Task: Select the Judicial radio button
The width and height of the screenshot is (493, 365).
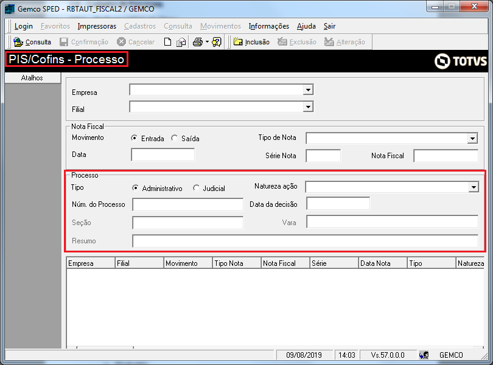Action: [x=196, y=188]
